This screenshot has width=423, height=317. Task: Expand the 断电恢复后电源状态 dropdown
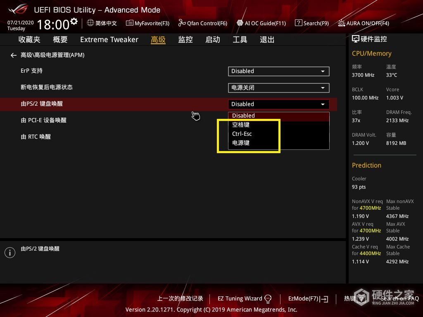pos(279,88)
